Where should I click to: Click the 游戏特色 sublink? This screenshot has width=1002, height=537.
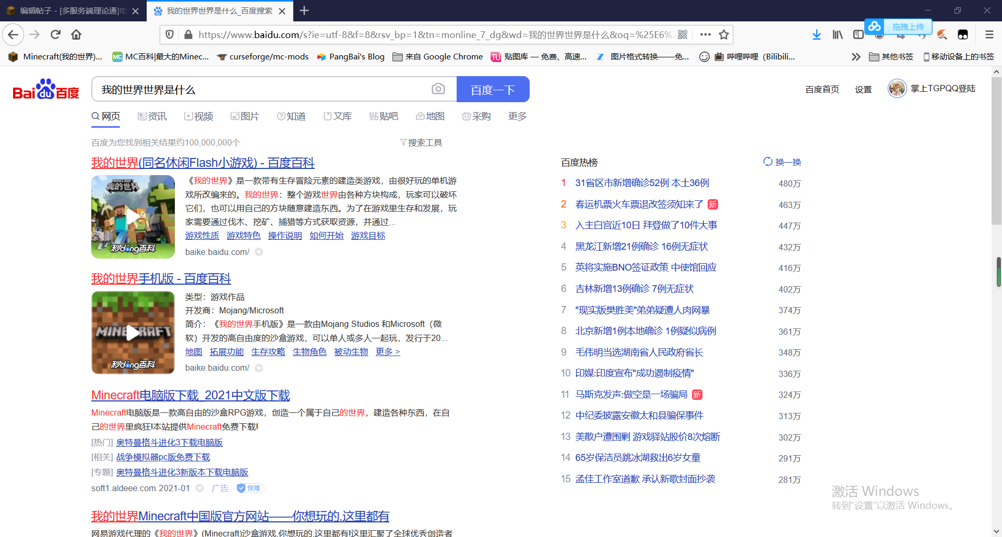(x=243, y=236)
